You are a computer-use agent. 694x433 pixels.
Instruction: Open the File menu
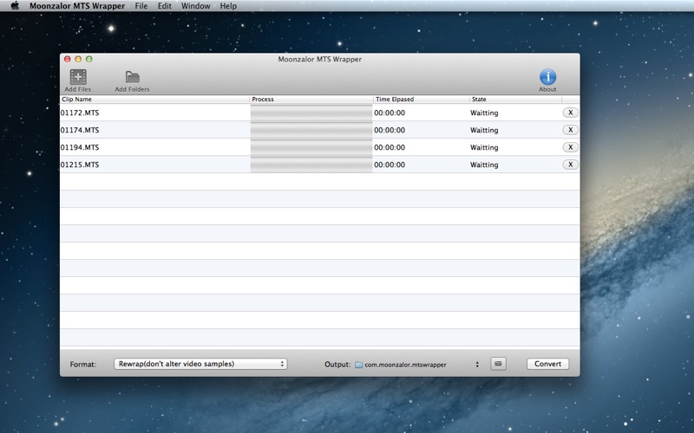click(x=141, y=6)
